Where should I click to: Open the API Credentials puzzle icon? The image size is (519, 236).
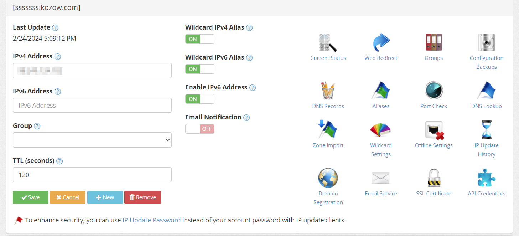tap(486, 178)
